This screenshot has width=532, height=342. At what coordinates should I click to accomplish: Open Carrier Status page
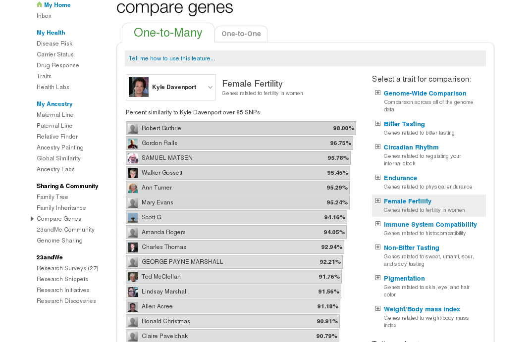55,54
